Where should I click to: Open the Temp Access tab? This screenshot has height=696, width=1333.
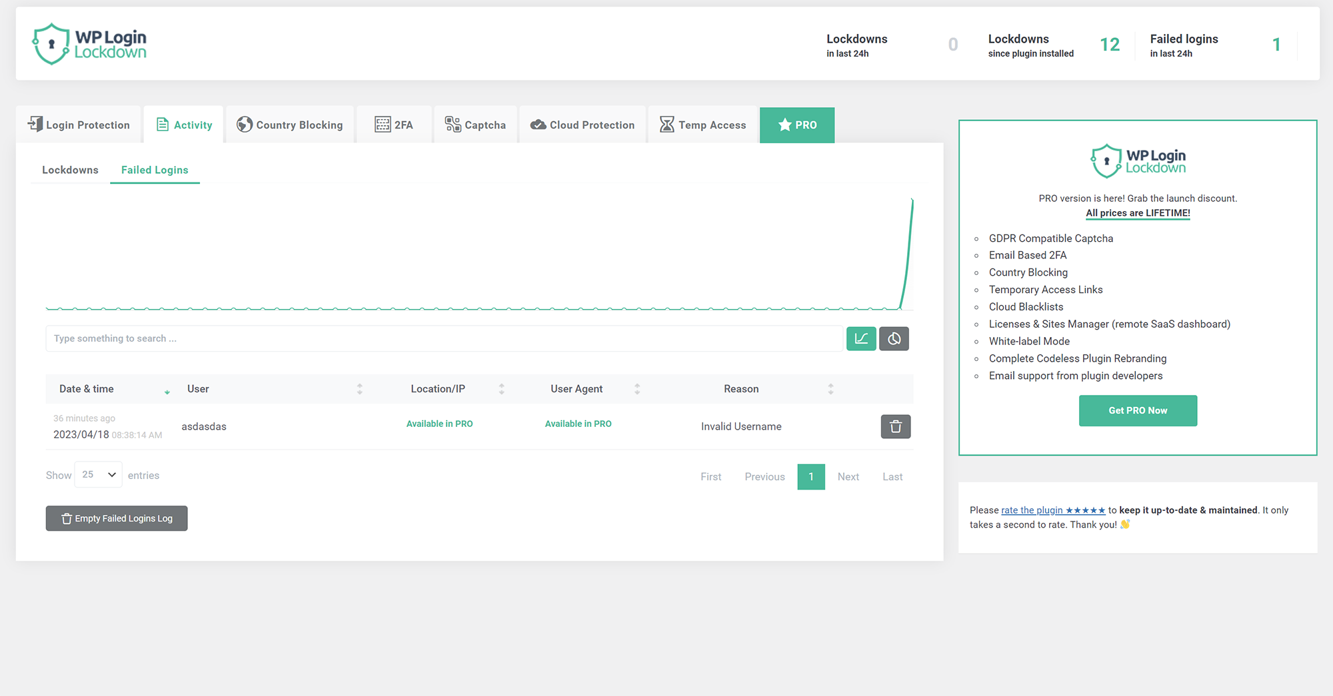pos(703,125)
